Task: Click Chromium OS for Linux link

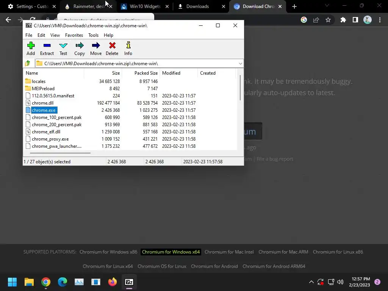Action: pyautogui.click(x=162, y=266)
